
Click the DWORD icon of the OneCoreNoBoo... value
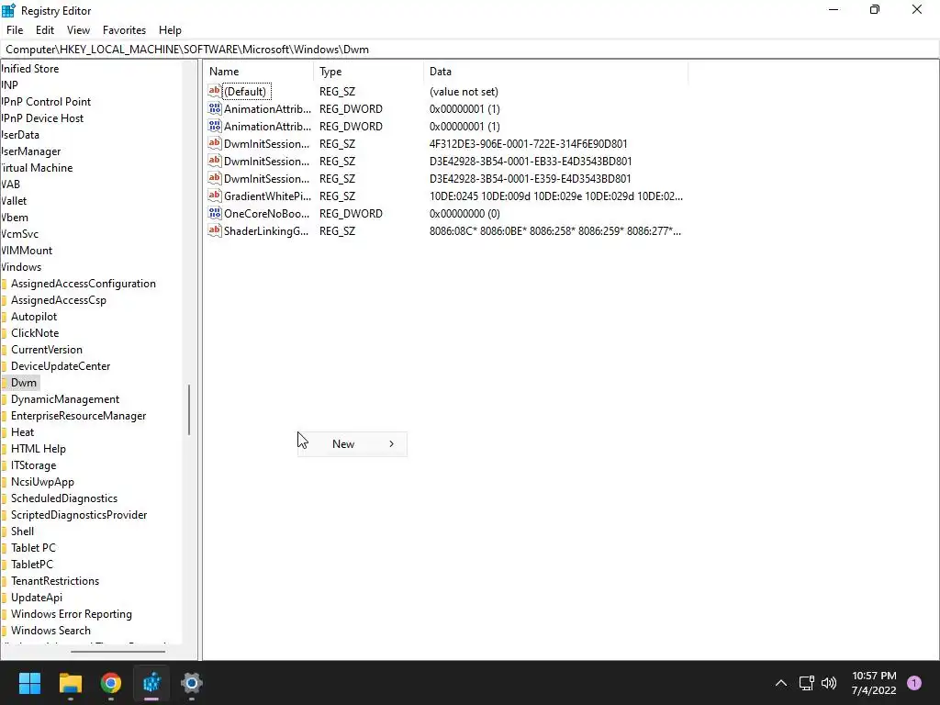(x=214, y=213)
